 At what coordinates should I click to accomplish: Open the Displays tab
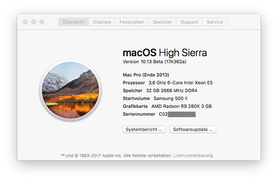pyautogui.click(x=102, y=22)
